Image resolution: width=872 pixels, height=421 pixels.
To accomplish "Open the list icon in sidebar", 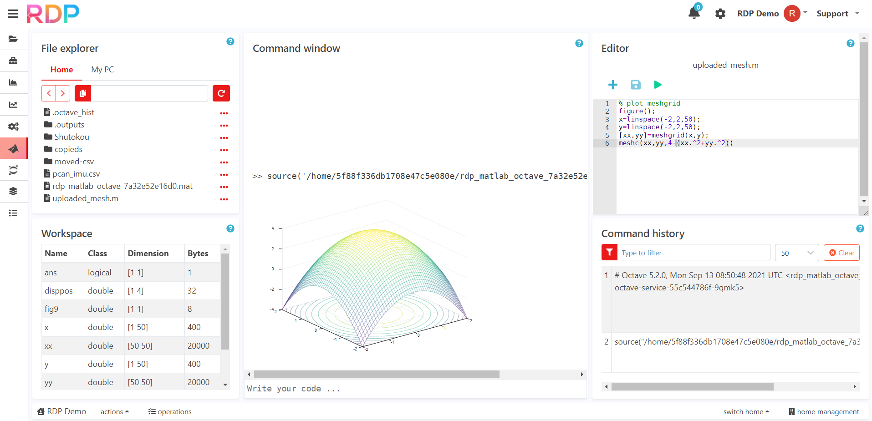I will tap(13, 213).
